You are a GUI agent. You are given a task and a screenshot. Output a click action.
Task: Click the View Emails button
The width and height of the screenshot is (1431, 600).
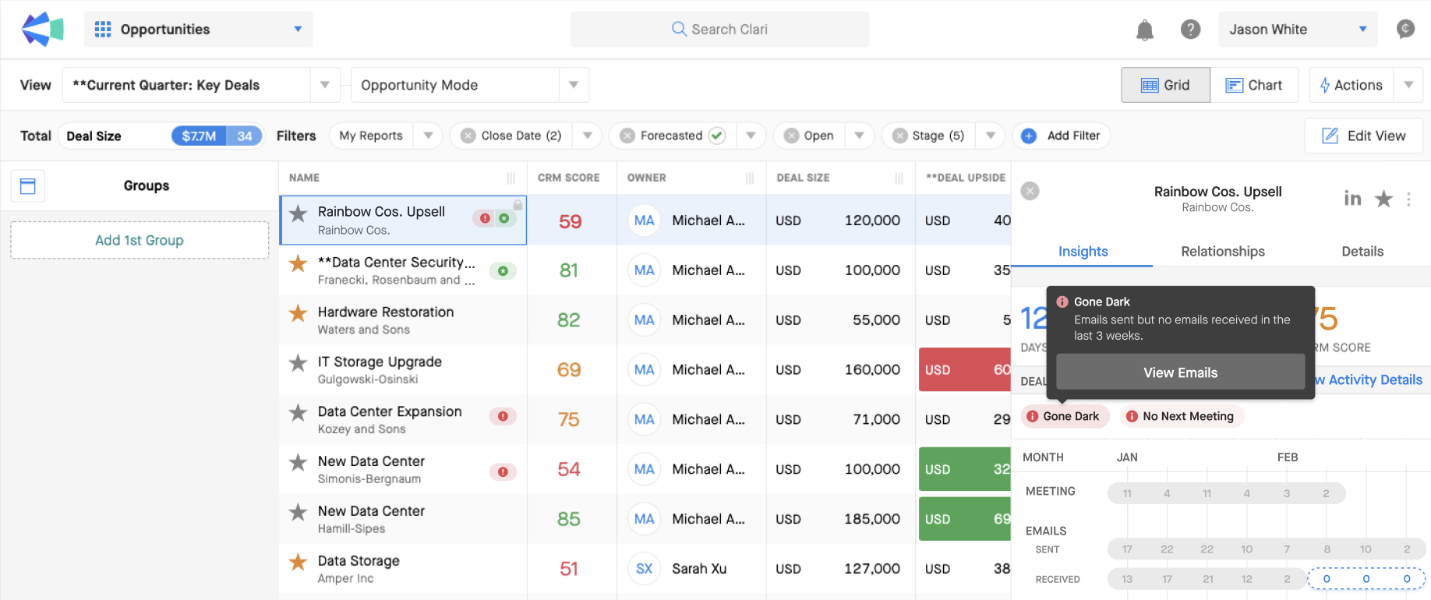point(1180,372)
